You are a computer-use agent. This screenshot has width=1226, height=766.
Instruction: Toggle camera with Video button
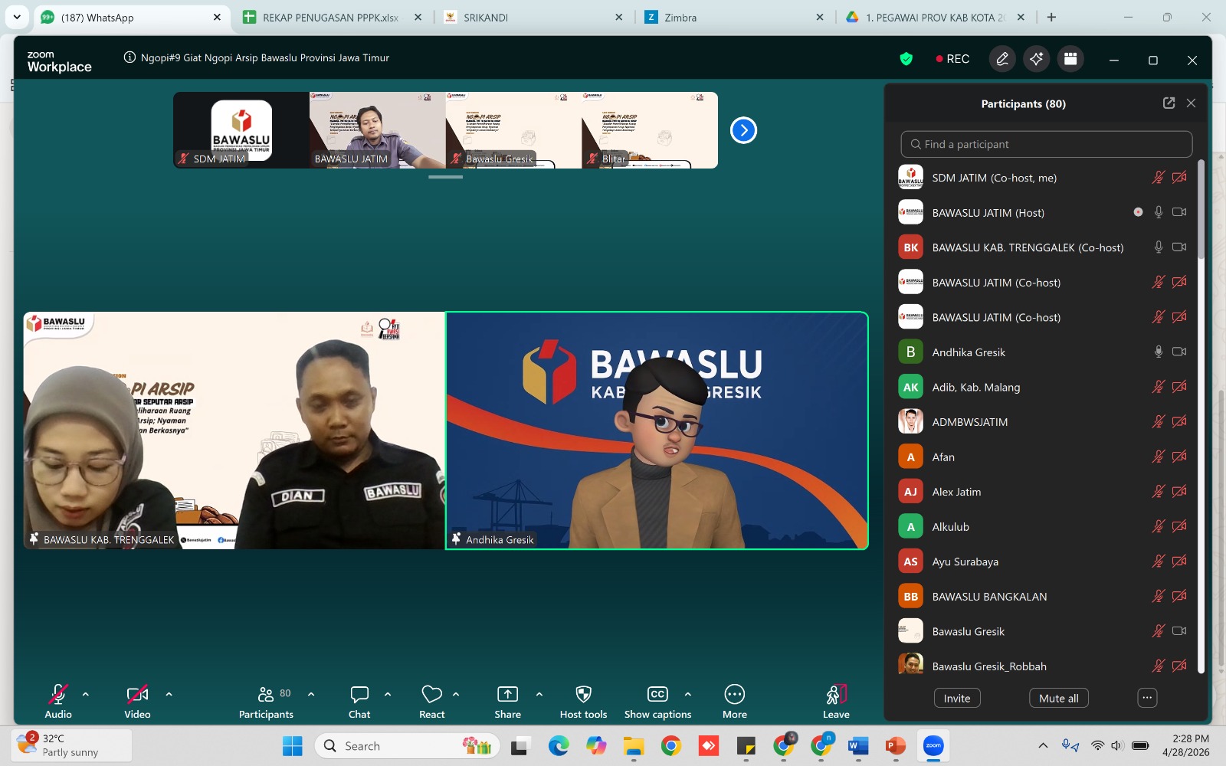point(137,695)
